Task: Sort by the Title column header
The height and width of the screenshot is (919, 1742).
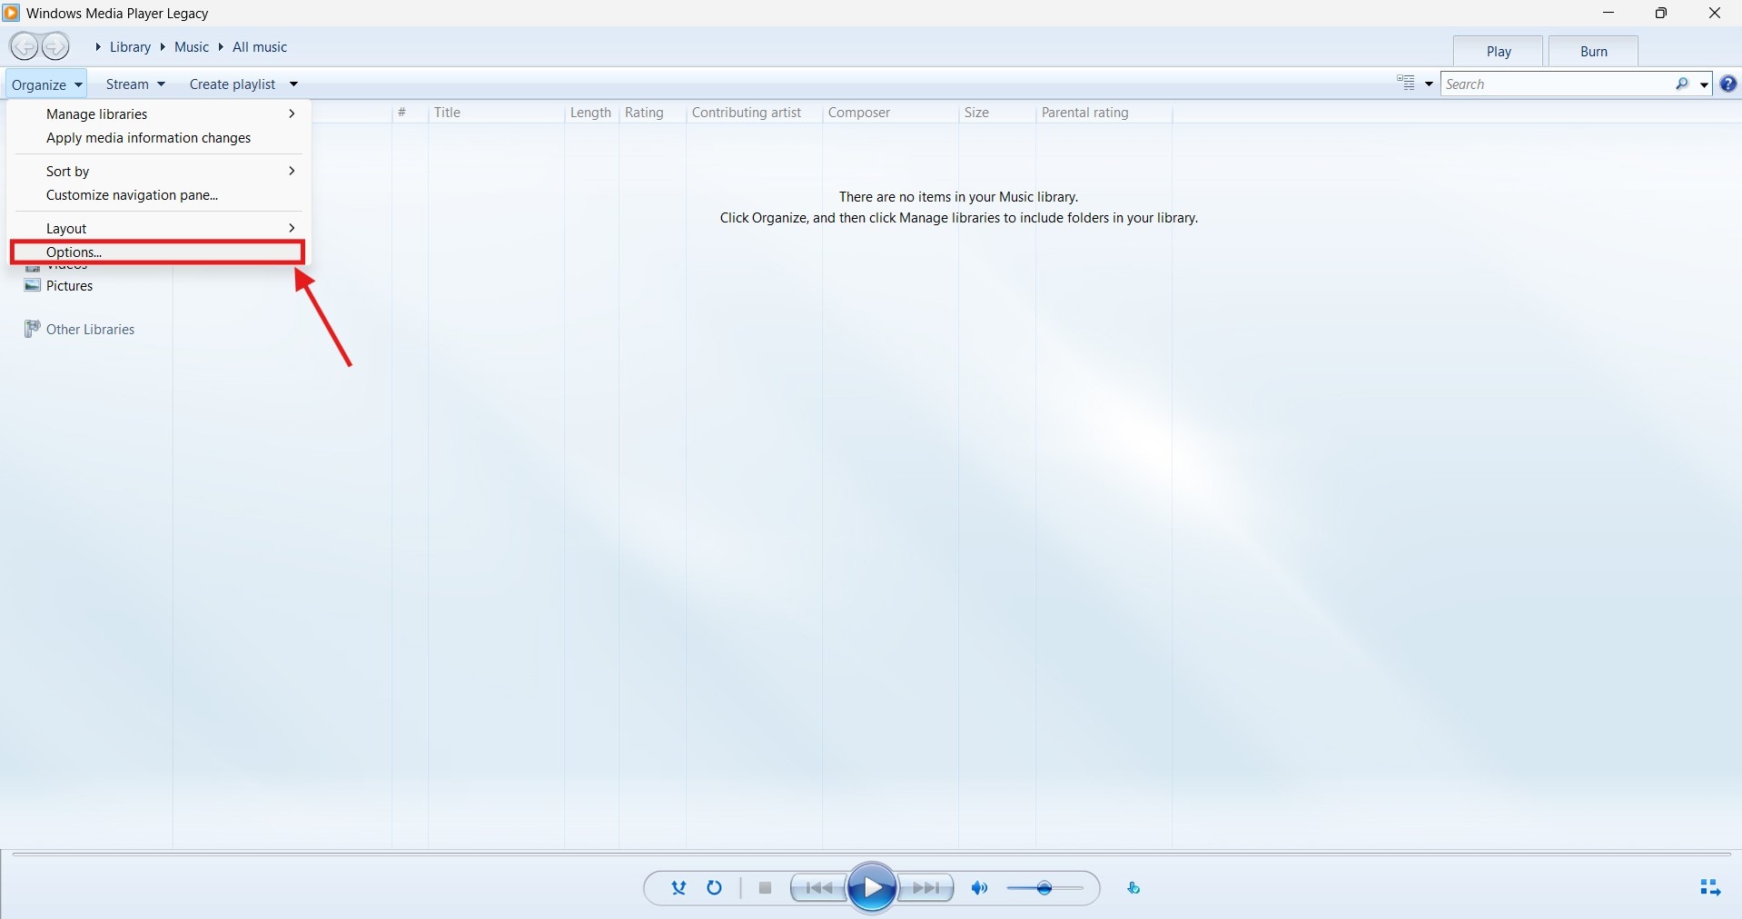Action: pyautogui.click(x=496, y=113)
